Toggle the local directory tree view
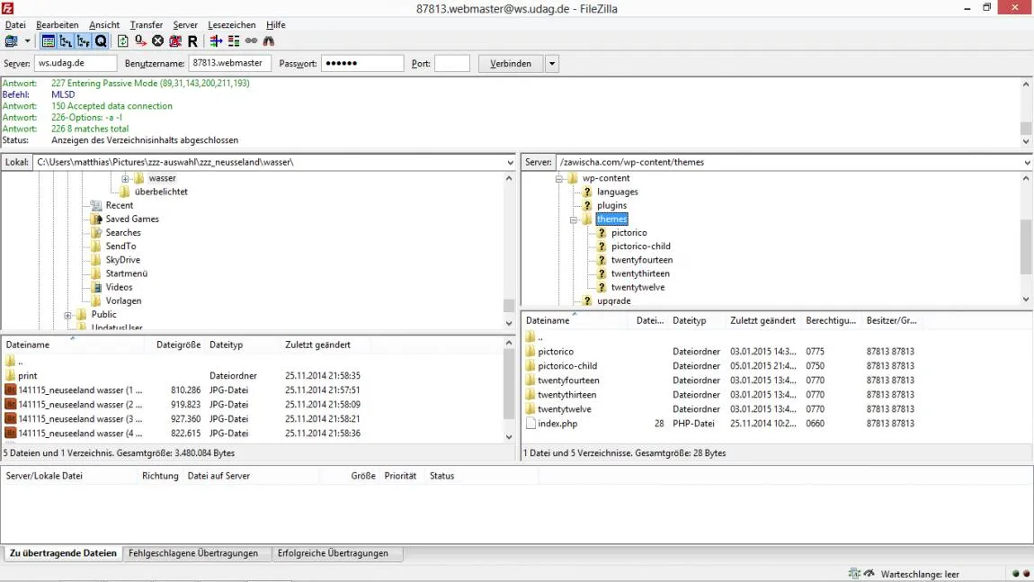 click(66, 40)
